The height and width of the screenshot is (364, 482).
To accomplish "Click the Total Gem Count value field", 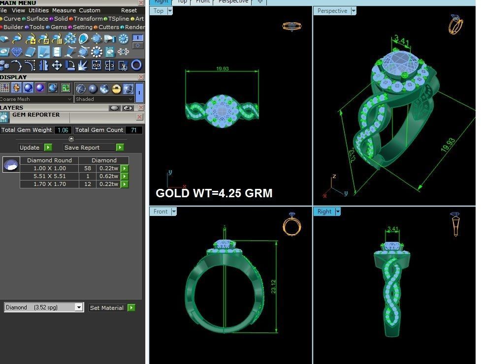I will click(x=134, y=130).
